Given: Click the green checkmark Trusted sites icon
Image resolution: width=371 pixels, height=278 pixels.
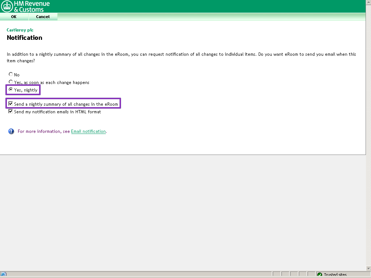Looking at the screenshot, I should tap(320, 275).
